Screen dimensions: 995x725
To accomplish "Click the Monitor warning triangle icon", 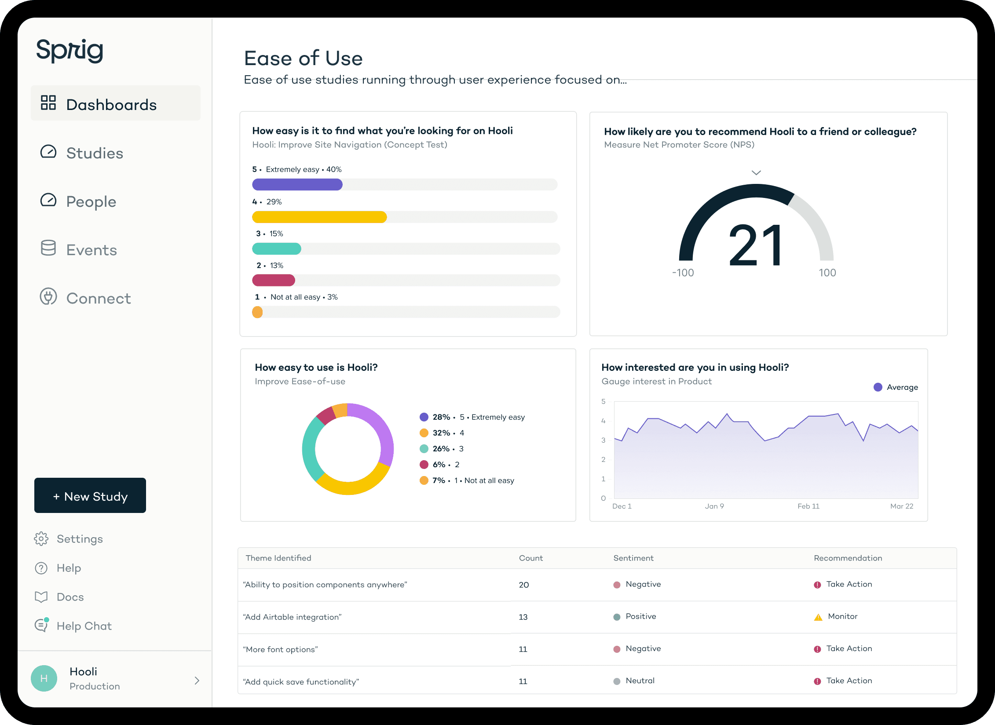I will pos(818,617).
